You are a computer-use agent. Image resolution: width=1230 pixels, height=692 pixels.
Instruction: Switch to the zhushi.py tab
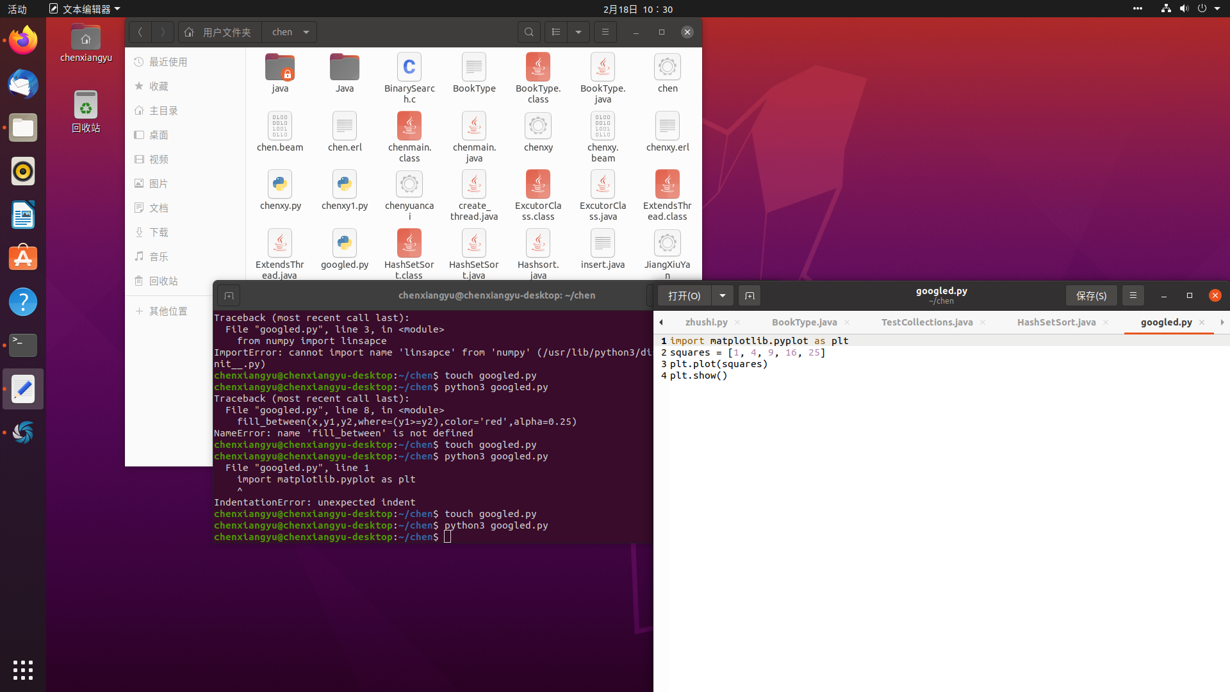tap(706, 322)
